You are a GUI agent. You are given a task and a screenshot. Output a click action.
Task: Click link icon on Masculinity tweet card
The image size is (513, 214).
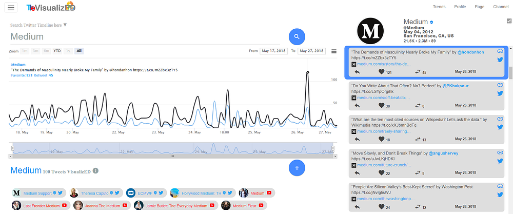(500, 51)
